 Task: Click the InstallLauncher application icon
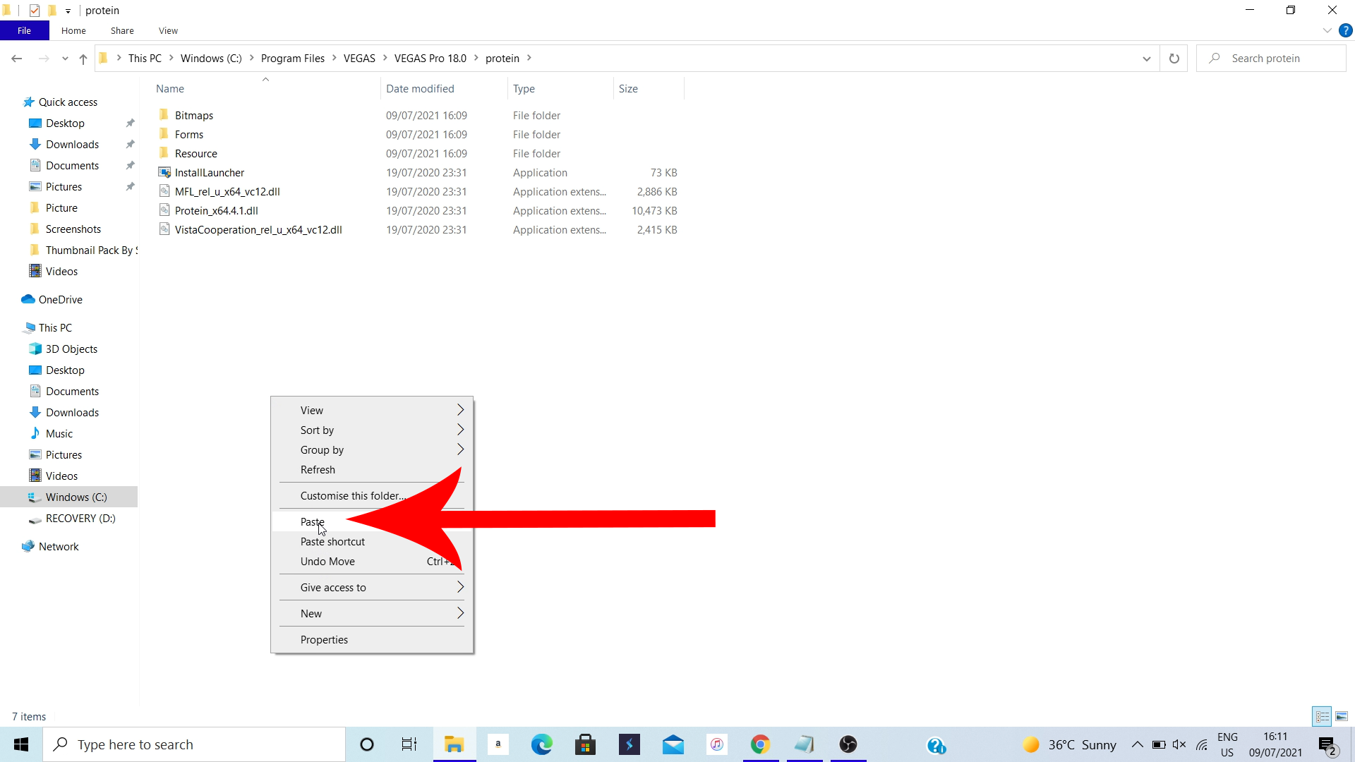(x=164, y=172)
